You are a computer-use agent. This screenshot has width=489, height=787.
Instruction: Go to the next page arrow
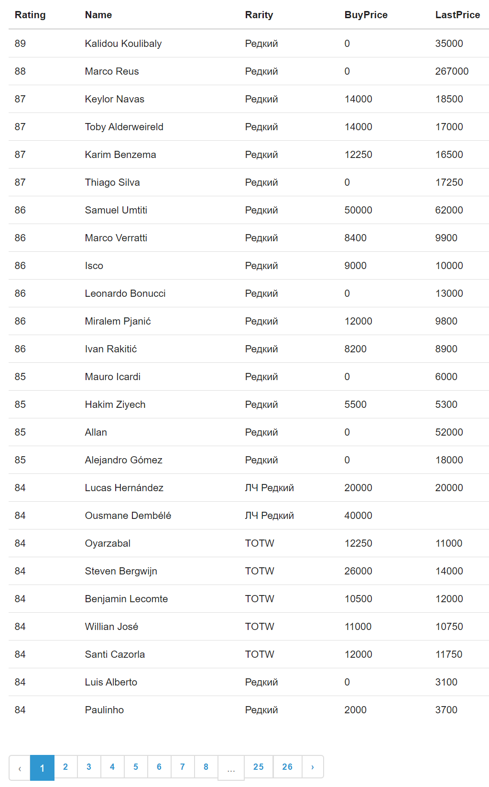[313, 767]
